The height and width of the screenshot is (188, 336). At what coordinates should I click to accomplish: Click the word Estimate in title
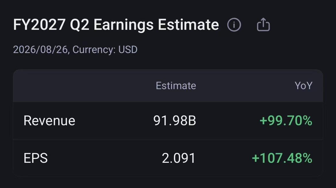pyautogui.click(x=188, y=25)
